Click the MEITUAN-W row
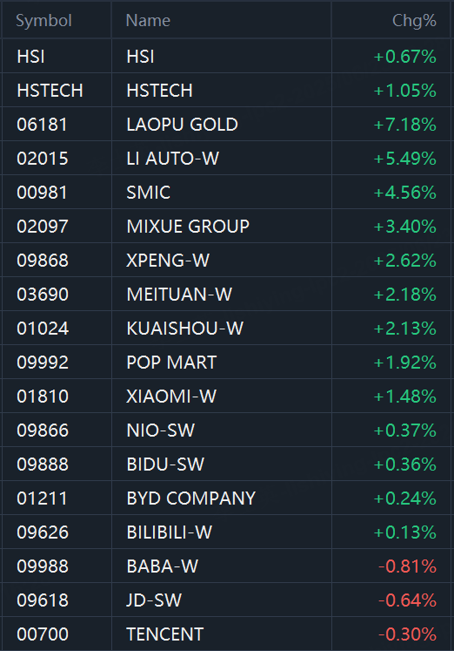Image resolution: width=454 pixels, height=651 pixels. (226, 295)
